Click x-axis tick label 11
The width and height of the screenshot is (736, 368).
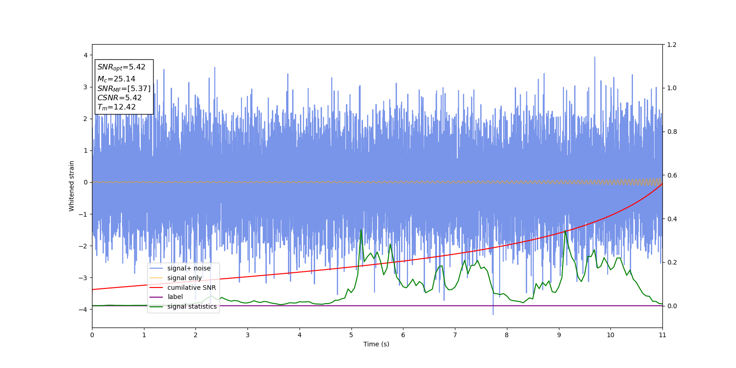(x=662, y=335)
